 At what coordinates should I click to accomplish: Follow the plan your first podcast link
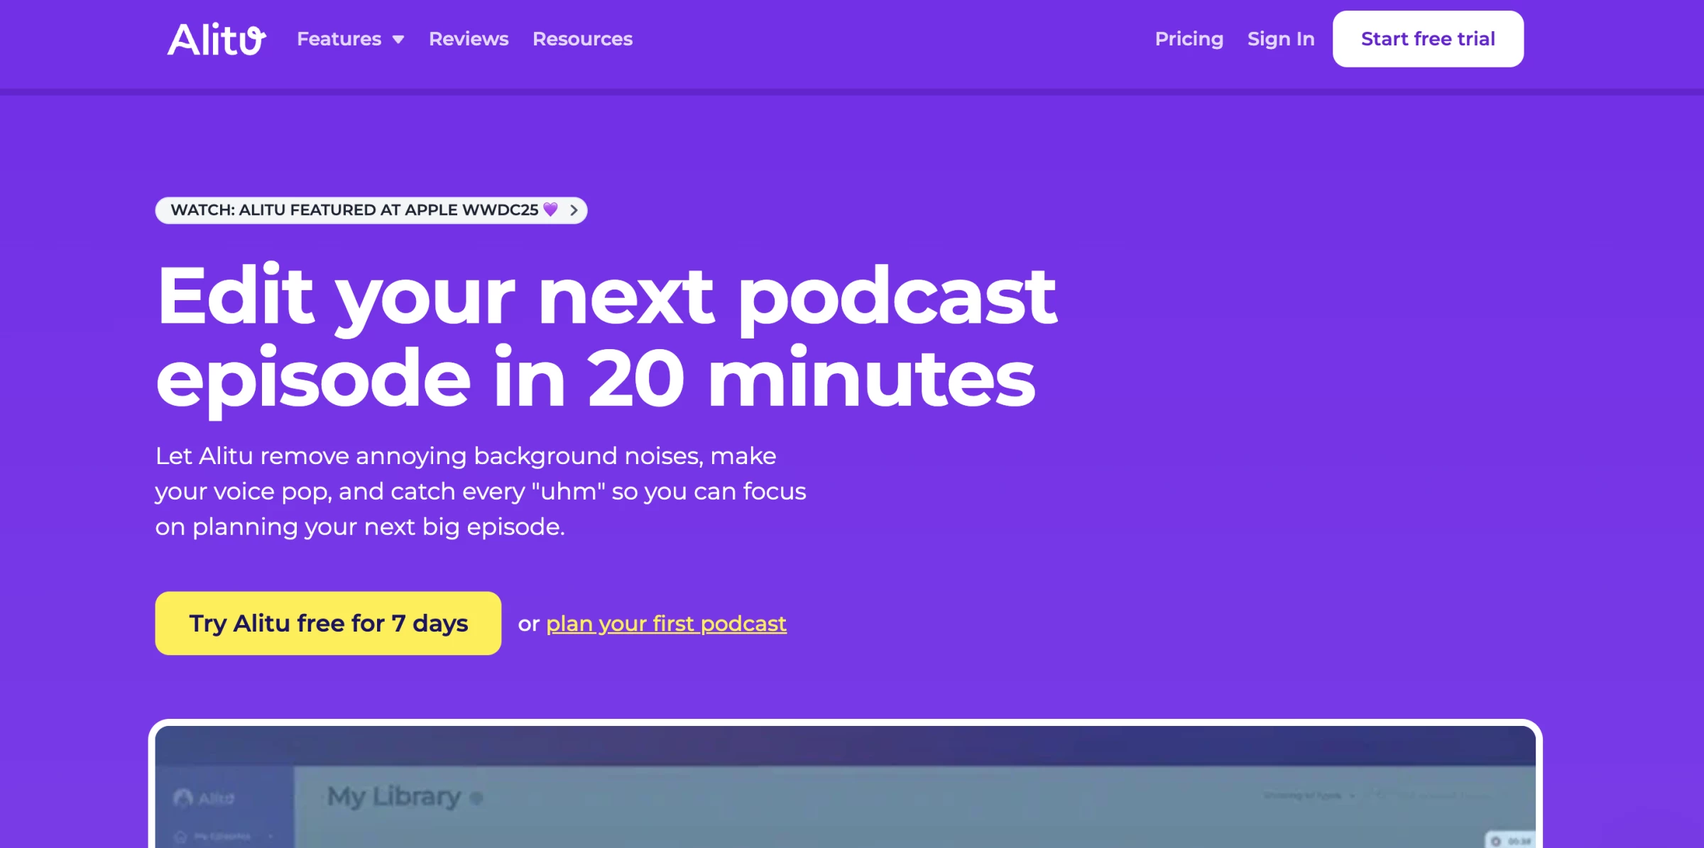[x=666, y=624]
